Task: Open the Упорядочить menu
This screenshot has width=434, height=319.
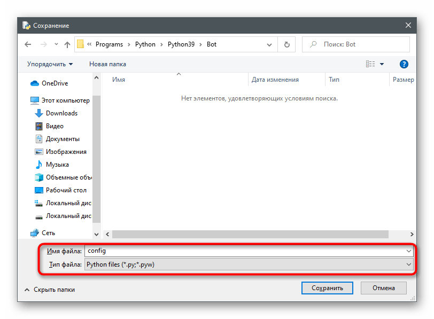Action: coord(50,64)
